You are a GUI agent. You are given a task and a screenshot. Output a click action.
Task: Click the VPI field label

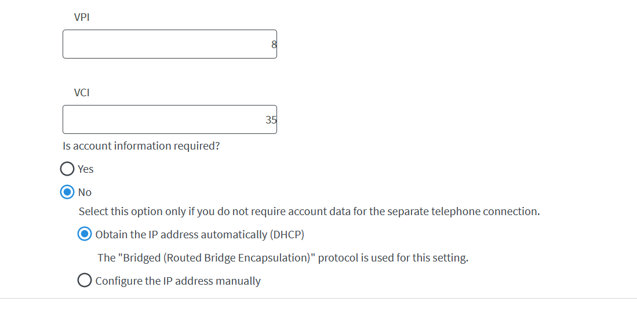(82, 17)
